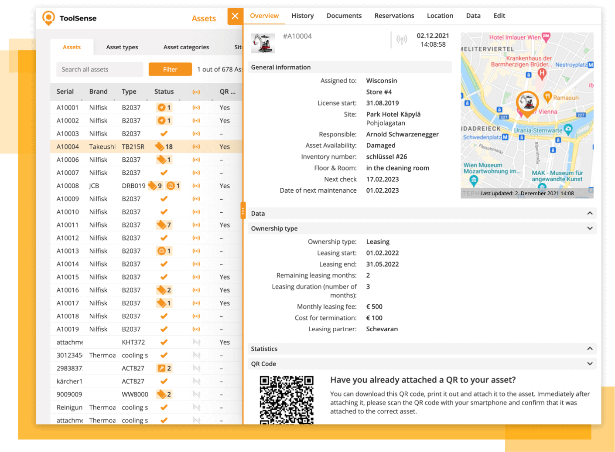The image size is (615, 452).
Task: Click the IoT signal icon beside the timestamp
Action: [402, 40]
